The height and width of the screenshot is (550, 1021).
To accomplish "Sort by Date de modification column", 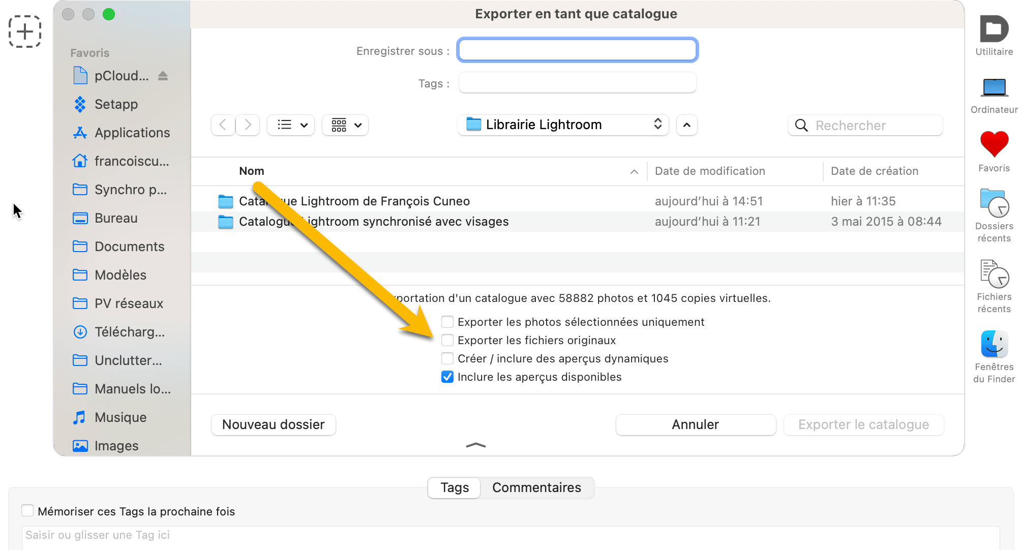I will tap(710, 171).
